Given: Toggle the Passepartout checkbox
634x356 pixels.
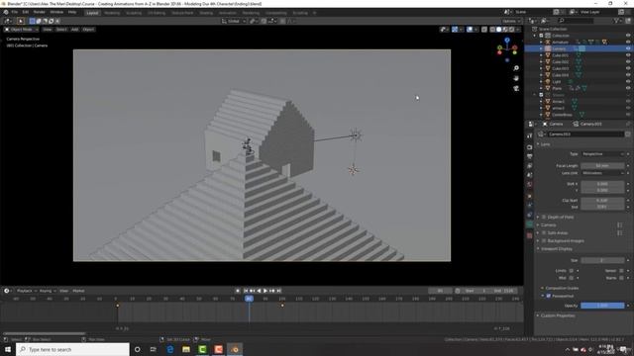Looking at the screenshot, I should 549,296.
